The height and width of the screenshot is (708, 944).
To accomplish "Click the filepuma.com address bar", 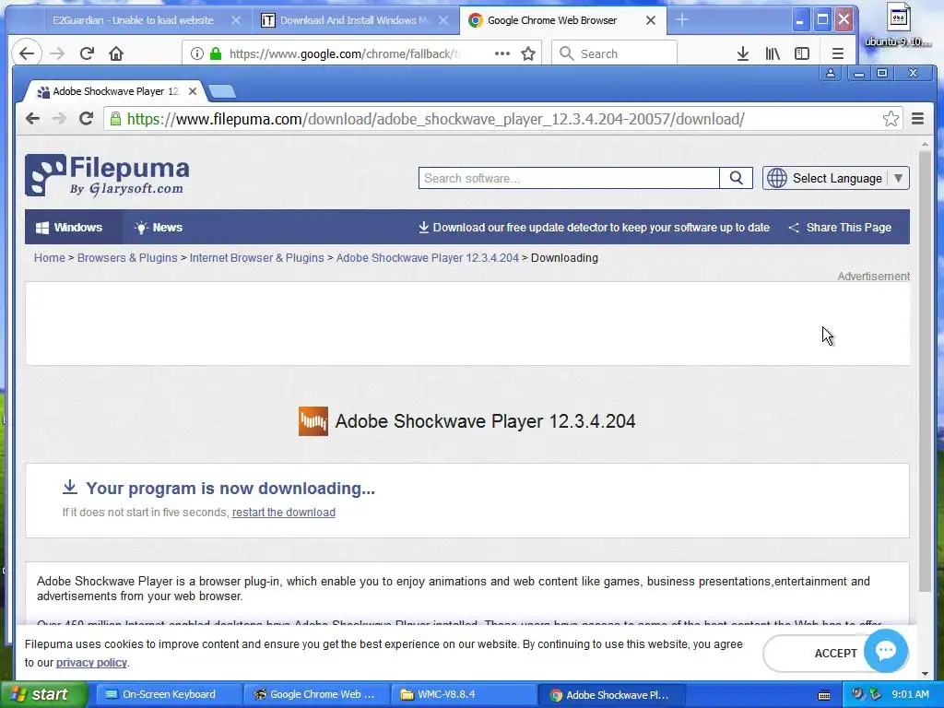I will (502, 119).
